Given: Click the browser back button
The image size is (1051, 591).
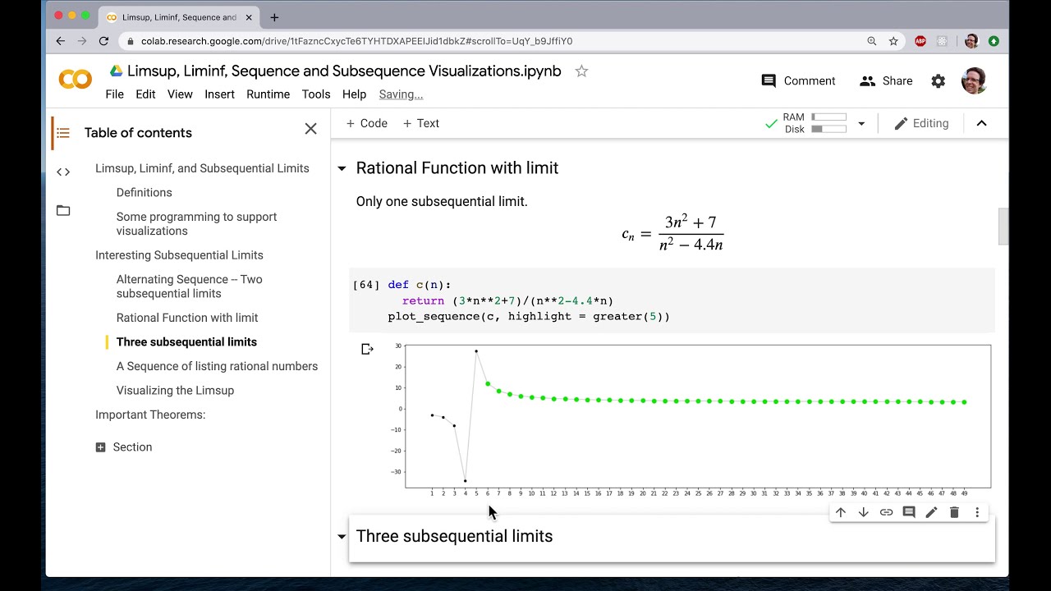Looking at the screenshot, I should click(61, 41).
